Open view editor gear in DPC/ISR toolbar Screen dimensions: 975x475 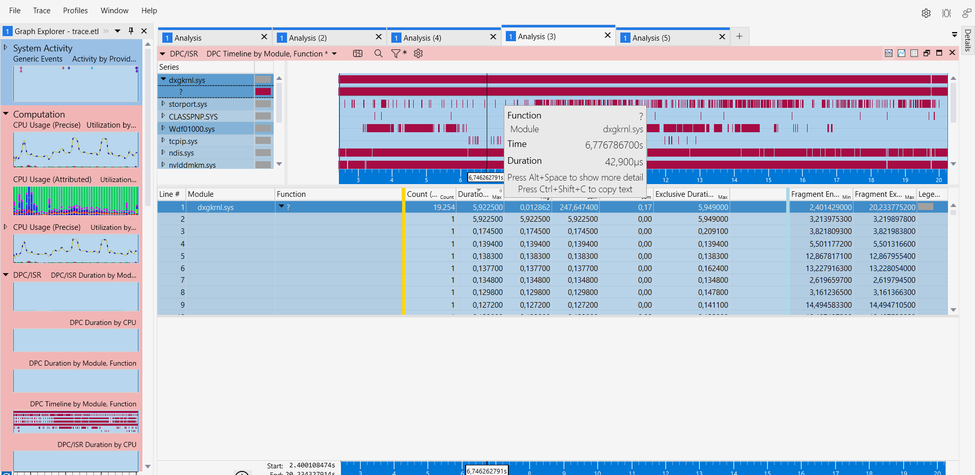418,53
